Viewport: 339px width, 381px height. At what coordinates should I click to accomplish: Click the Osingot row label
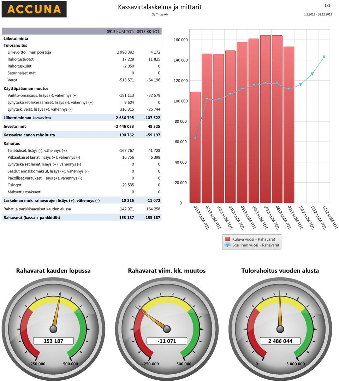point(14,185)
